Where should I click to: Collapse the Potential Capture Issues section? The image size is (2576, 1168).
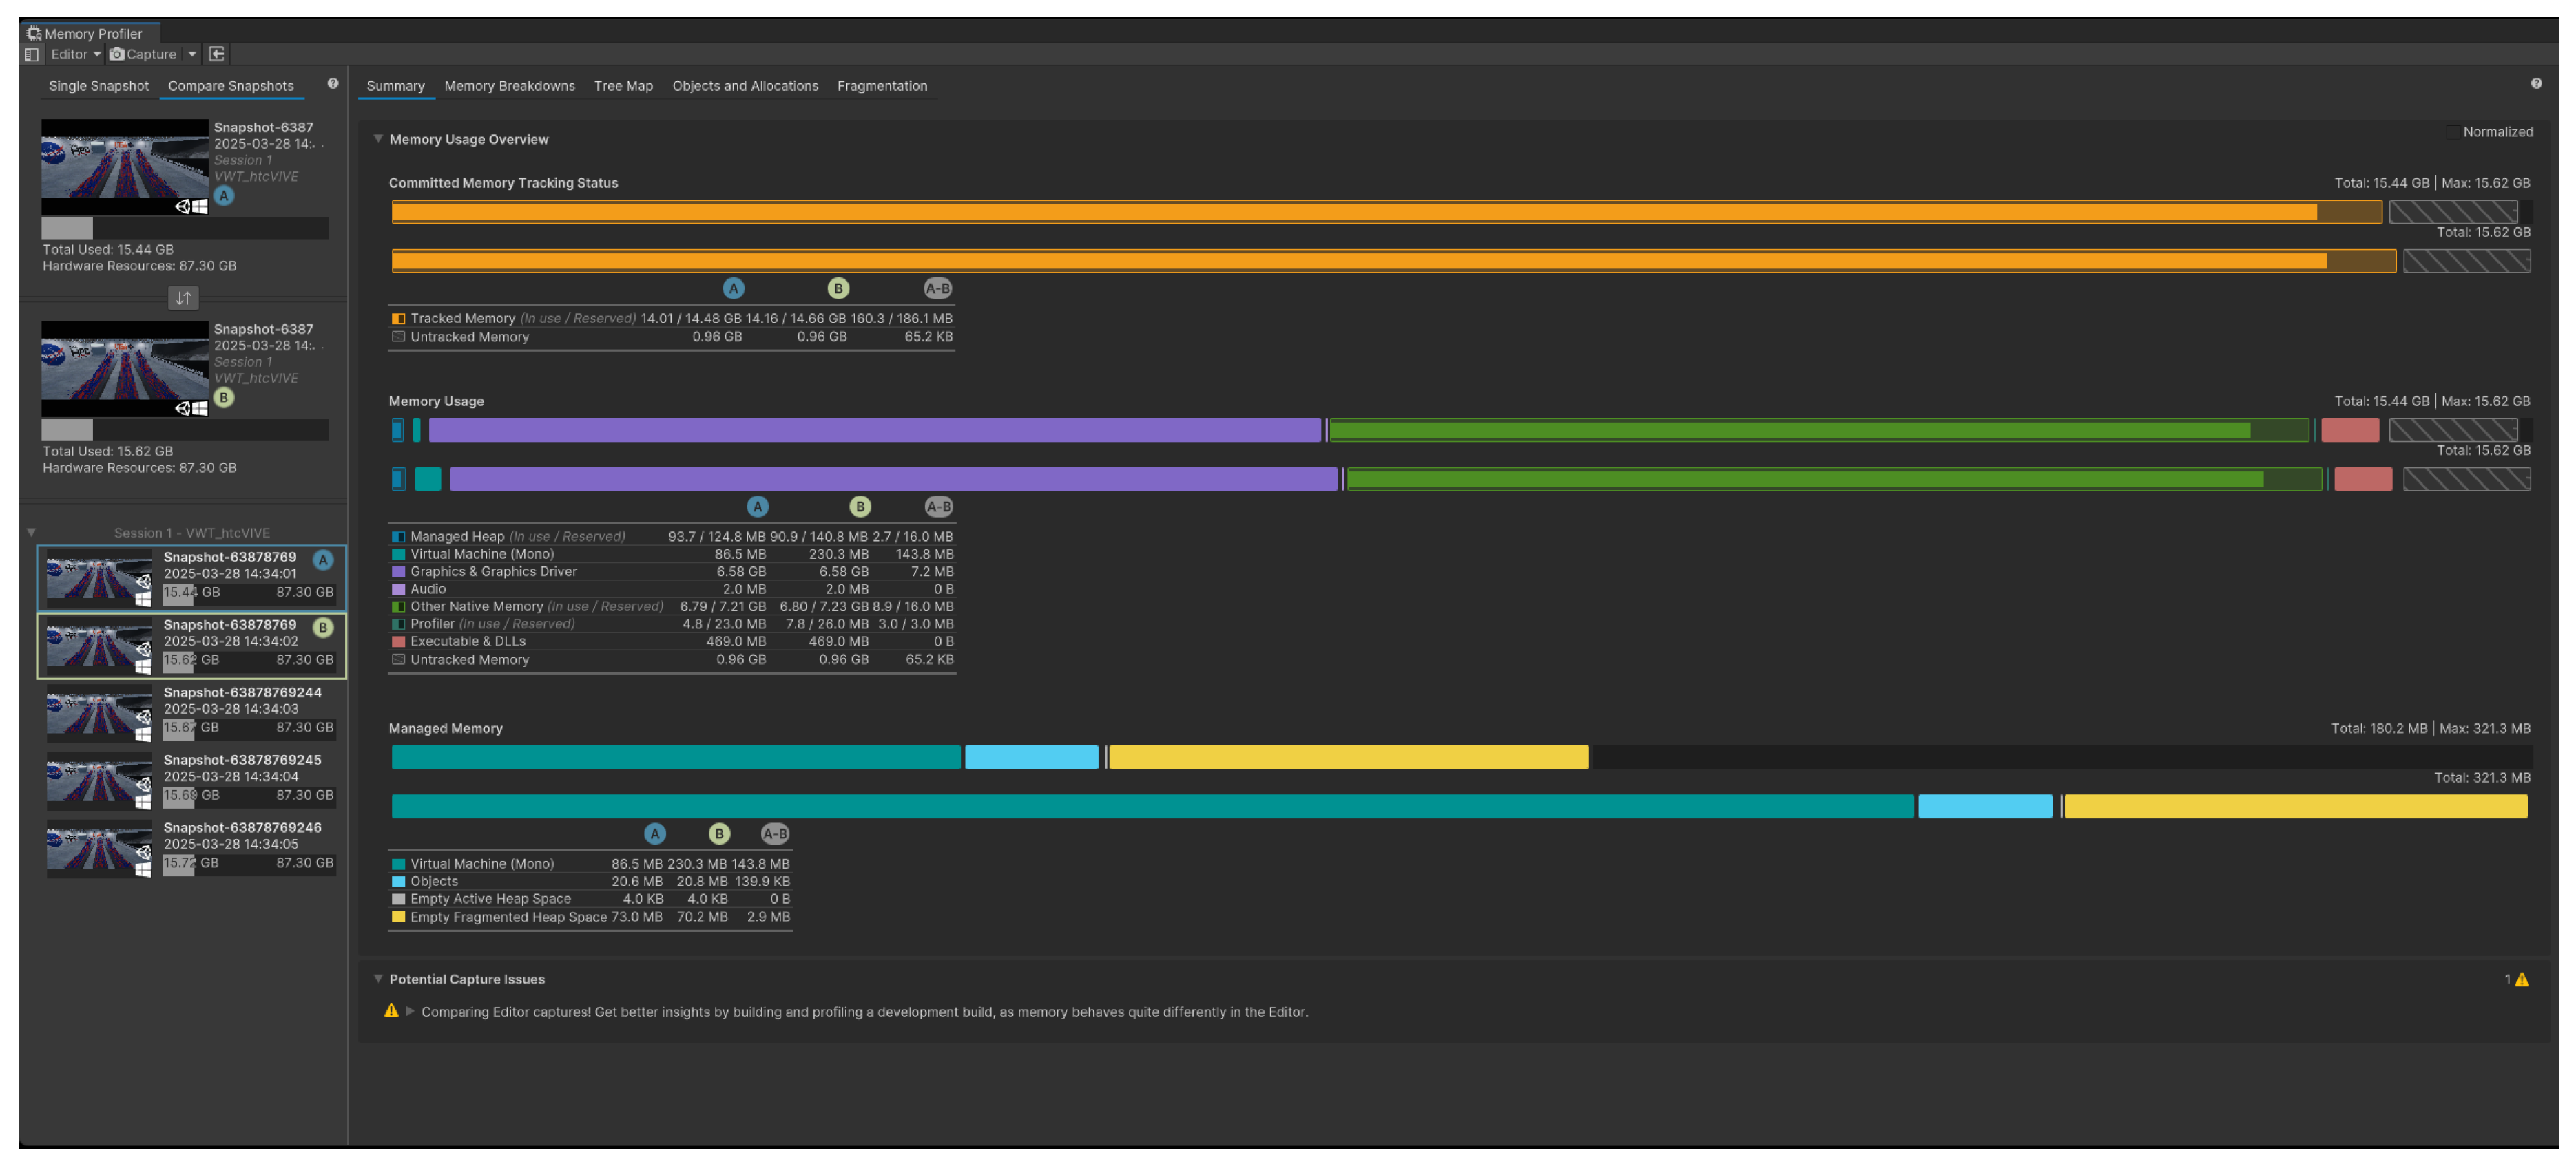[x=378, y=978]
